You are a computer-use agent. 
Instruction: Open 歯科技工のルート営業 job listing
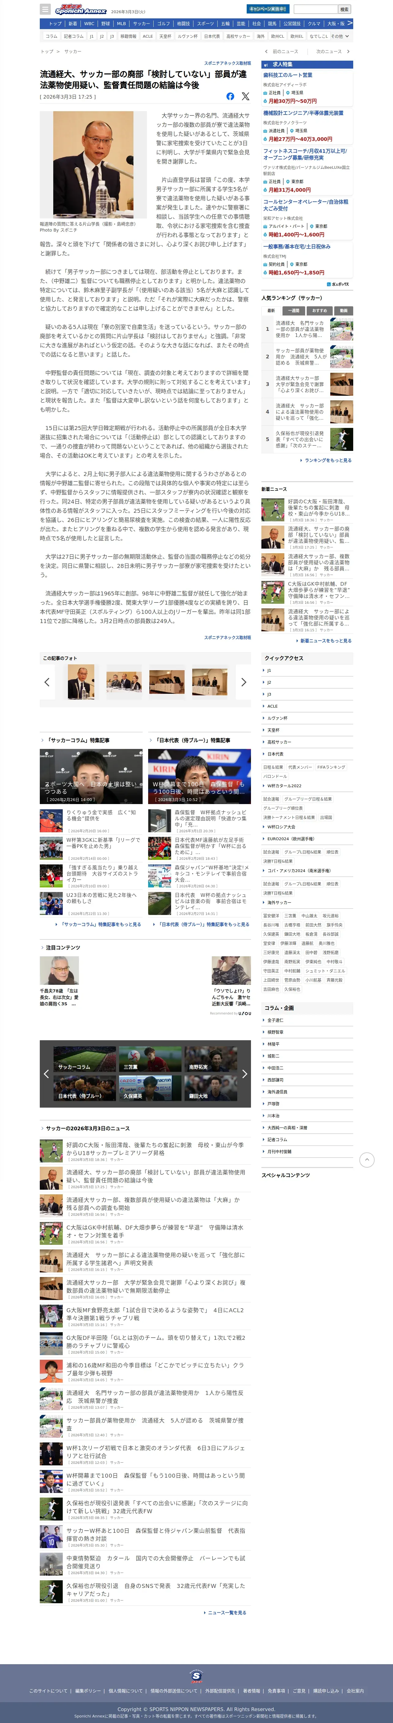point(287,75)
